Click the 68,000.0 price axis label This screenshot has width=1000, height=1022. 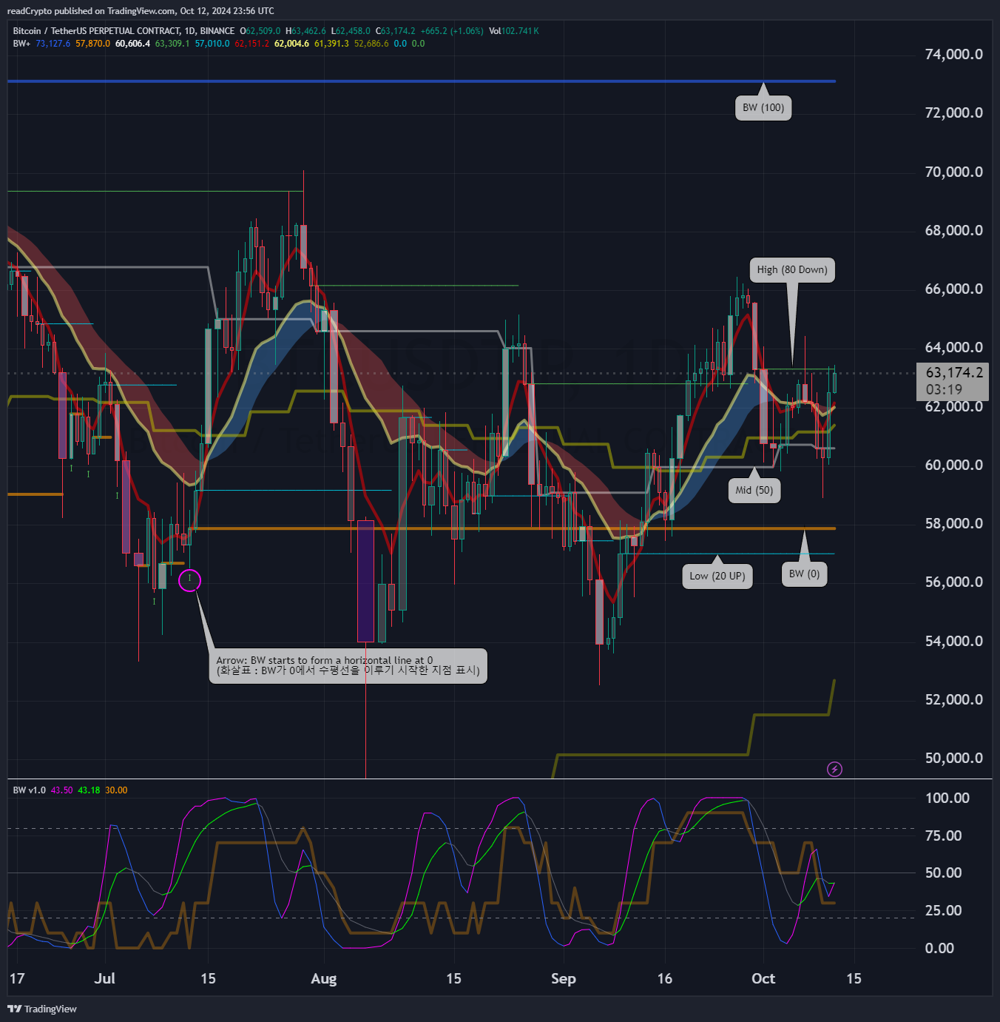point(954,230)
